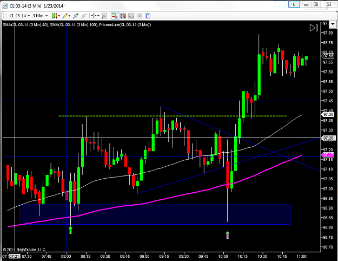The height and width of the screenshot is (261, 338).
Task: Select the SMA indicator label text
Action: coord(77,25)
